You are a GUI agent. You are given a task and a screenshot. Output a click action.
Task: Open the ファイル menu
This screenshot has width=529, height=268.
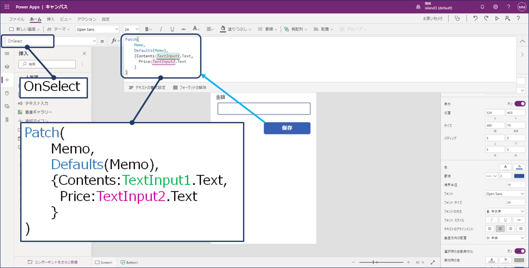tap(17, 19)
